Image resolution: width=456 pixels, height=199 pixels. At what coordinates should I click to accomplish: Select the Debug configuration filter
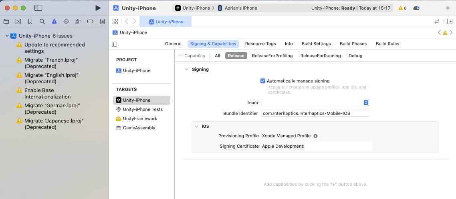coord(355,56)
